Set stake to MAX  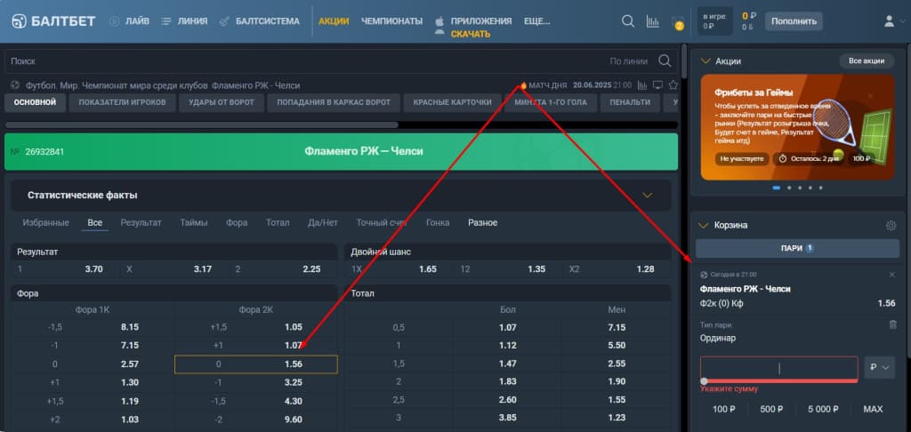point(873,410)
